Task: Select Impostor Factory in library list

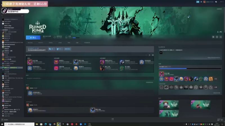Action: coord(12,109)
